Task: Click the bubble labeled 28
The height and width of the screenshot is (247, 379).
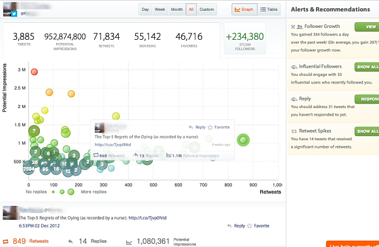Action: click(x=35, y=162)
